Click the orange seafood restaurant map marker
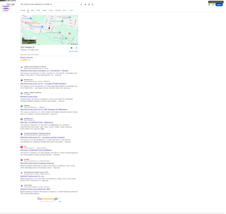The image size is (226, 214). click(x=26, y=23)
